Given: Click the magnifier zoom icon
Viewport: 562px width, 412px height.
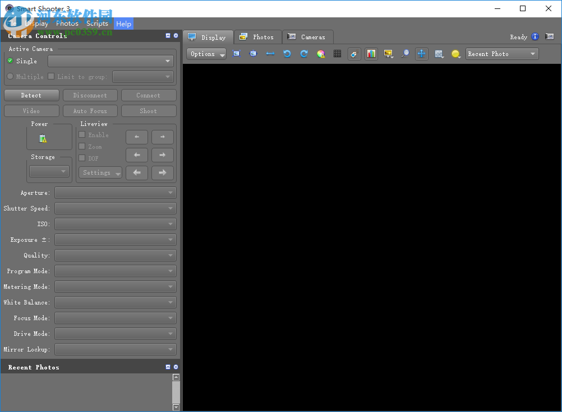Looking at the screenshot, I should click(x=405, y=54).
